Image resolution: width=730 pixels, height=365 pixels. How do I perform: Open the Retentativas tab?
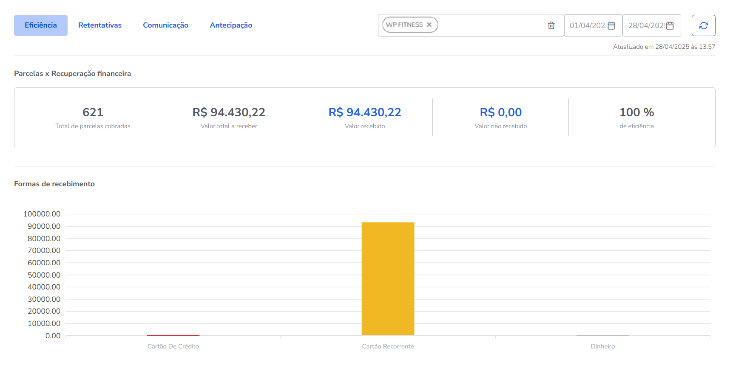pos(100,25)
